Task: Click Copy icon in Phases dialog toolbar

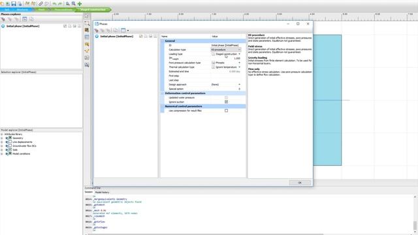Action: 116,31
